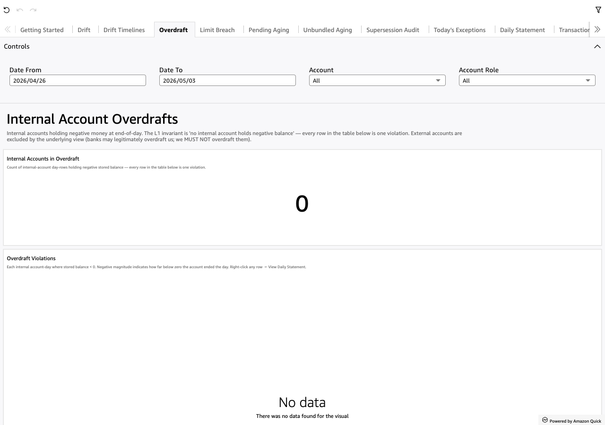Switch to Supersession Audit tab
The width and height of the screenshot is (605, 425).
[393, 30]
